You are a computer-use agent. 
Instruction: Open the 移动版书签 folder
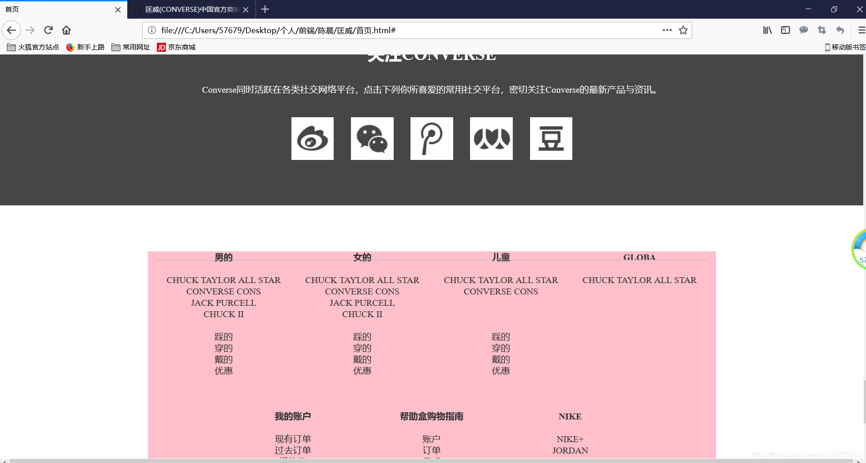[846, 47]
